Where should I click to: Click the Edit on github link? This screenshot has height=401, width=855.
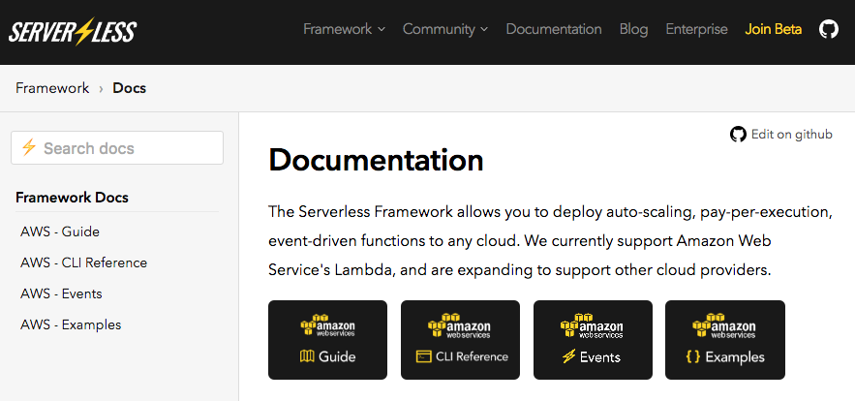pos(791,135)
